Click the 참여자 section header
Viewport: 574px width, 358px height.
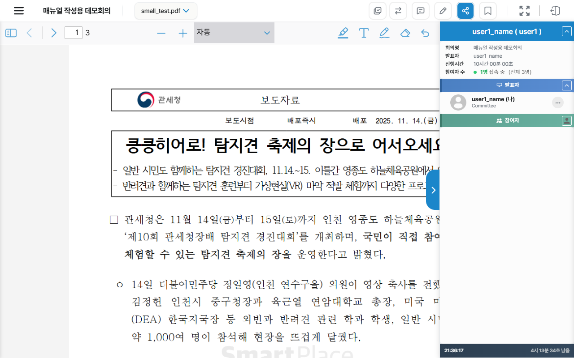coord(507,121)
